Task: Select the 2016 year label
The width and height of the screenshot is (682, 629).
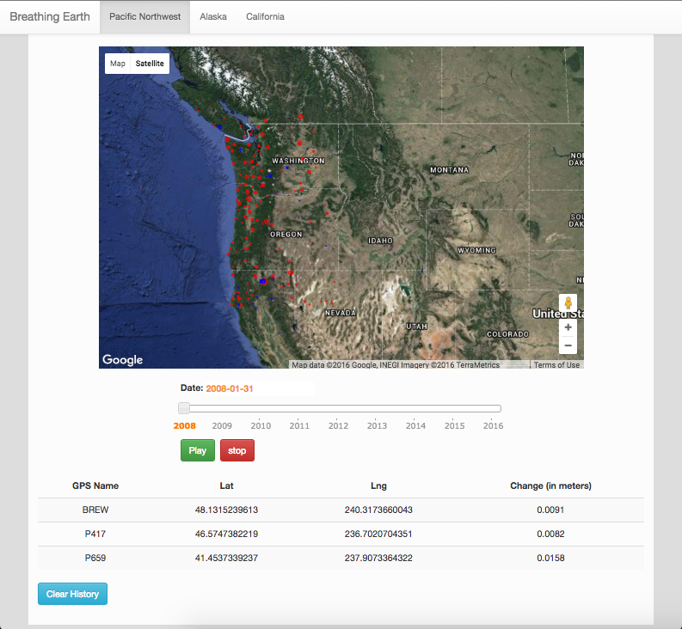Action: (493, 425)
